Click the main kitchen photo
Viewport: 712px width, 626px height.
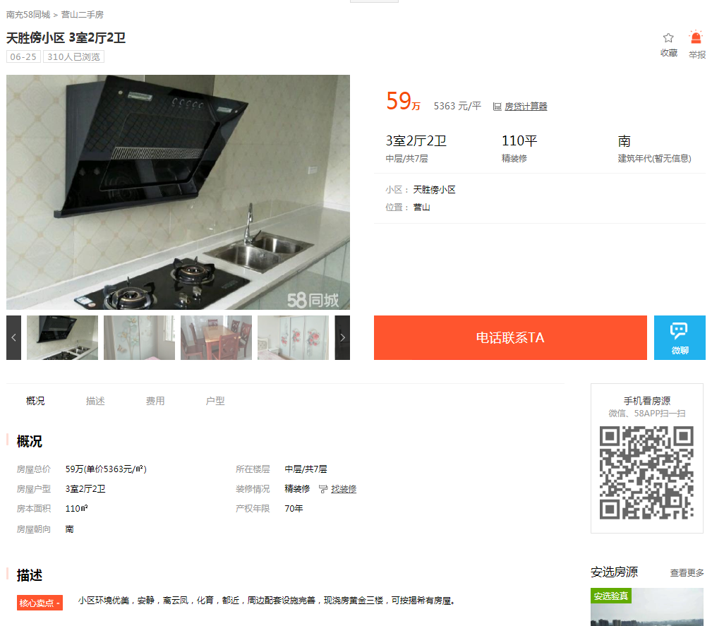tap(178, 192)
